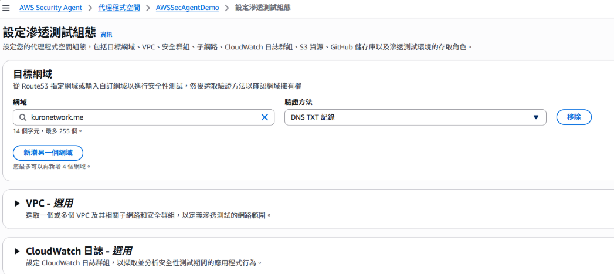614x274 pixels.
Task: Click 新增另一個網域 button
Action: pos(48,153)
